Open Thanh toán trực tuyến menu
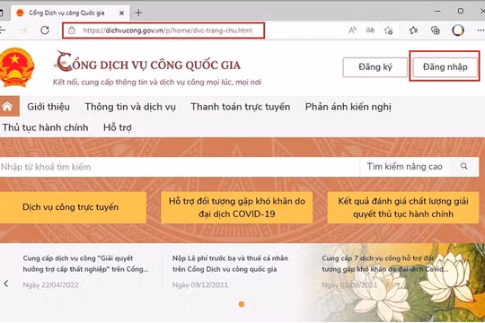 click(241, 107)
